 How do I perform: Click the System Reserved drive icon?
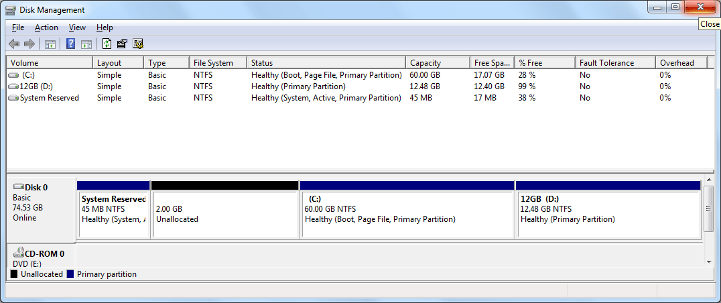(13, 98)
